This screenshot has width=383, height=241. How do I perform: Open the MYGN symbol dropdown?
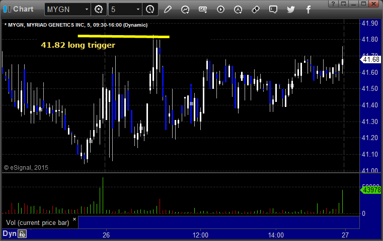pyautogui.click(x=87, y=9)
